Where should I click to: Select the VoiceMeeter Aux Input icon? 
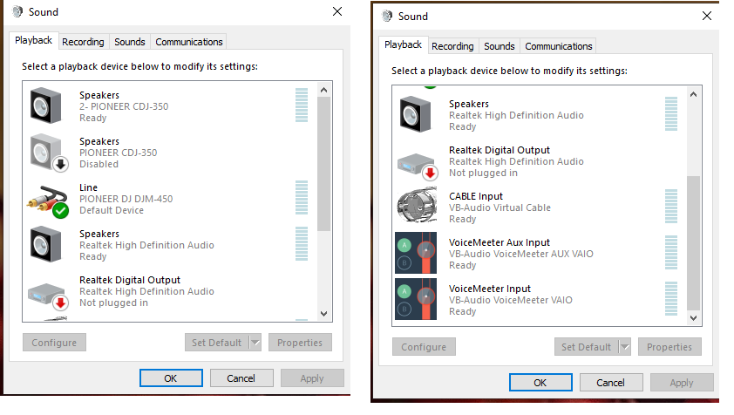pos(416,253)
